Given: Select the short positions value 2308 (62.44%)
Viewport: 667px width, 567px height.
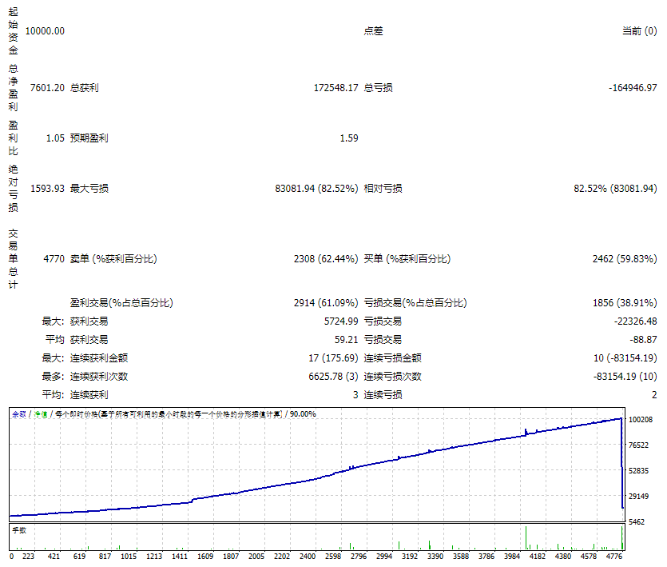Looking at the screenshot, I should click(x=325, y=259).
